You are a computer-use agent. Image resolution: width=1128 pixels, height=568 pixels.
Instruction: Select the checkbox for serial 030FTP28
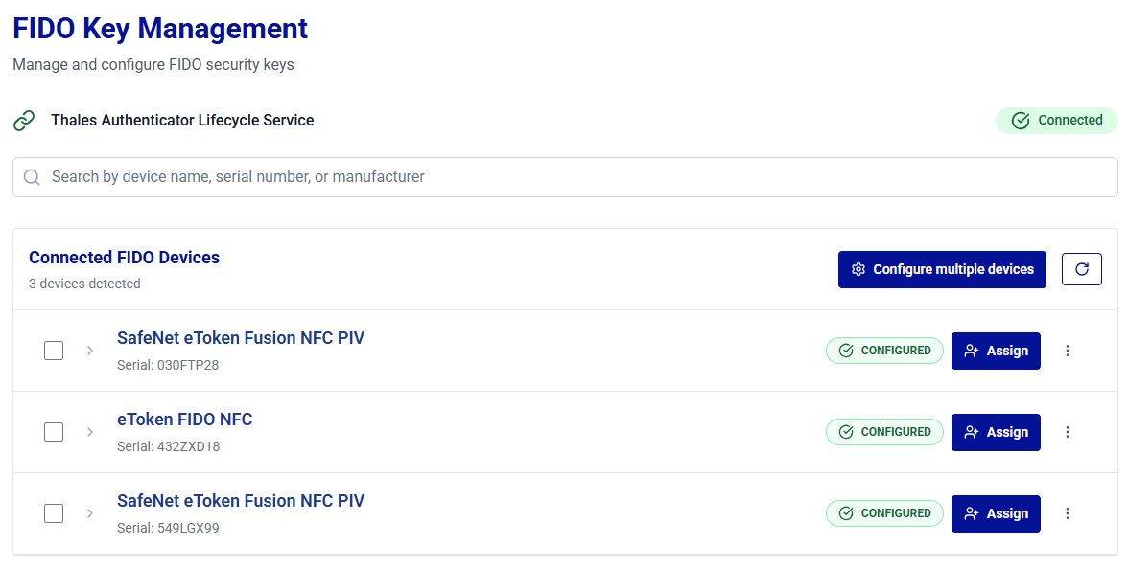click(x=54, y=351)
